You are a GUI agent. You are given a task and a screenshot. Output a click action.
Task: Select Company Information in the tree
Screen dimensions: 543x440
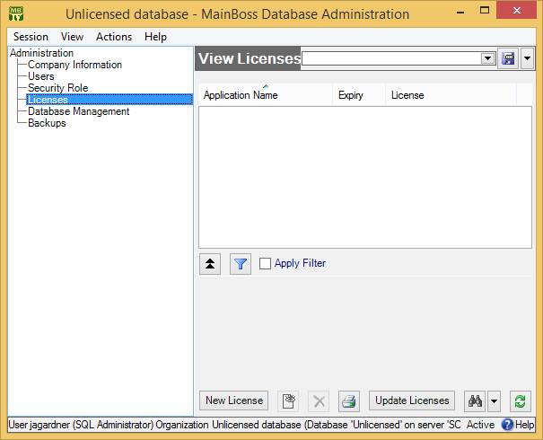click(x=74, y=65)
